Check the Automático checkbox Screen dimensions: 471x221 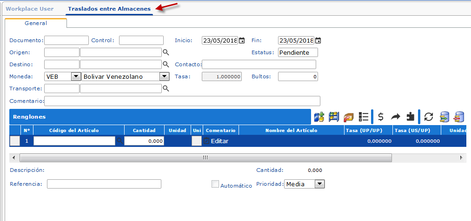pos(215,184)
